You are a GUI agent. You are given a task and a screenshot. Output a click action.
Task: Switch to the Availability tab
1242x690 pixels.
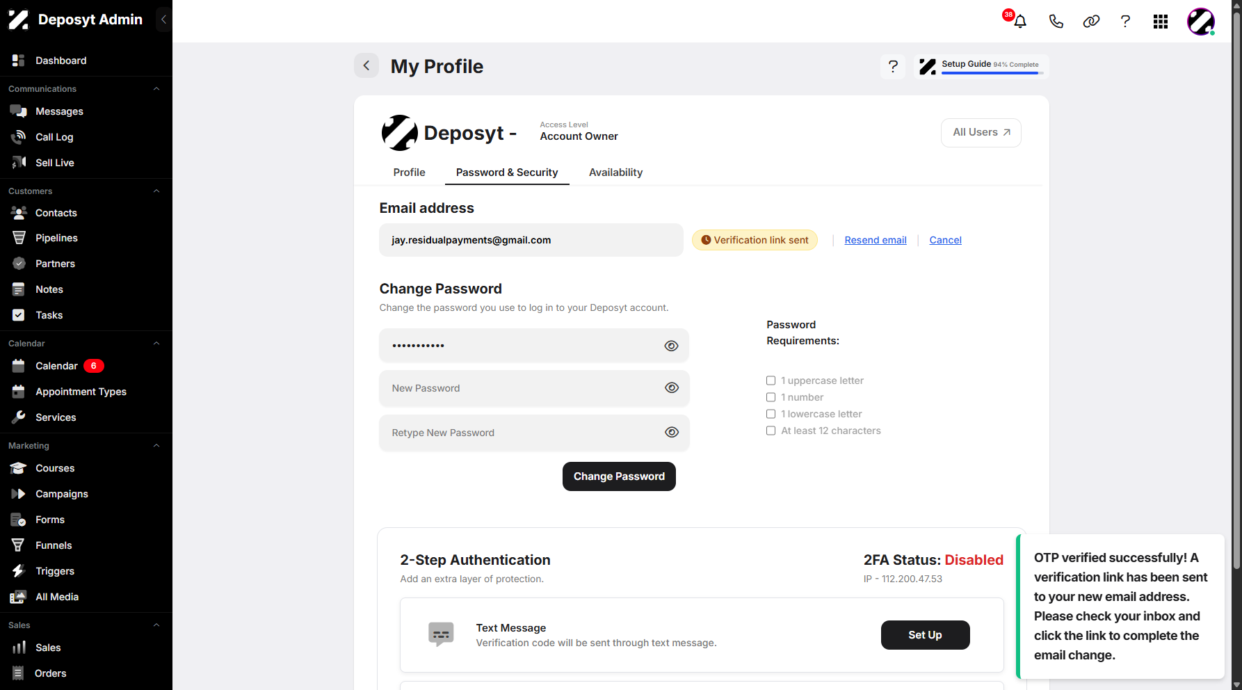[x=615, y=172]
